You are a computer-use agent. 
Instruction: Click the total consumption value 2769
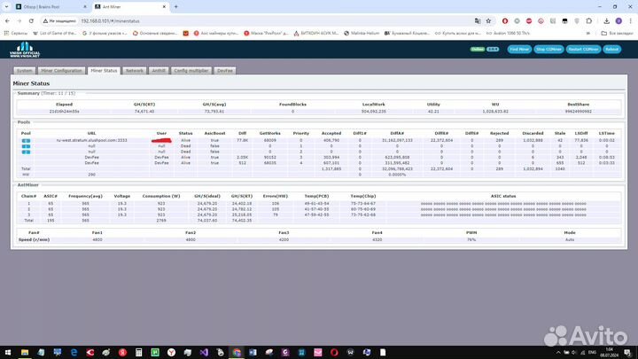[161, 221]
